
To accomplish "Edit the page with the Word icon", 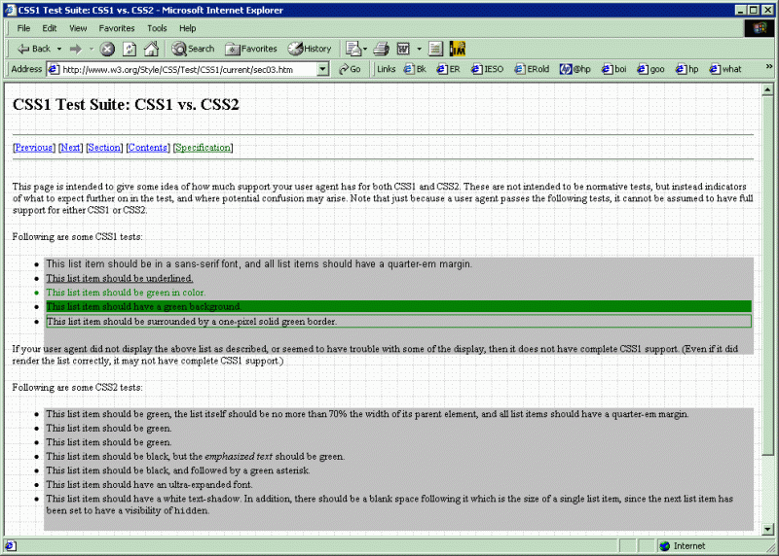I will [x=403, y=49].
